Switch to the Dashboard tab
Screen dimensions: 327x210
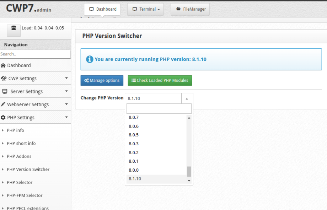[x=102, y=9]
